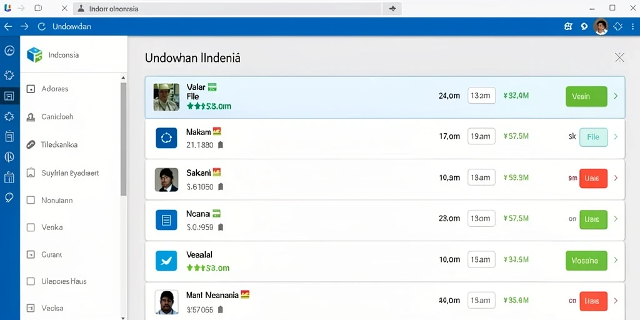Tick the Venka checkbox
The width and height of the screenshot is (640, 320).
(31, 227)
